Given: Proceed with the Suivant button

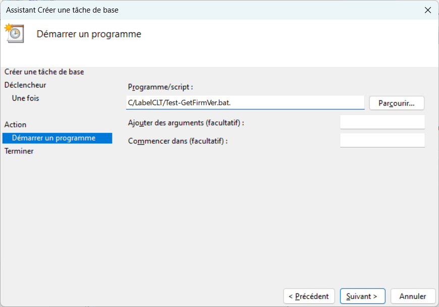Looking at the screenshot, I should pos(362,296).
